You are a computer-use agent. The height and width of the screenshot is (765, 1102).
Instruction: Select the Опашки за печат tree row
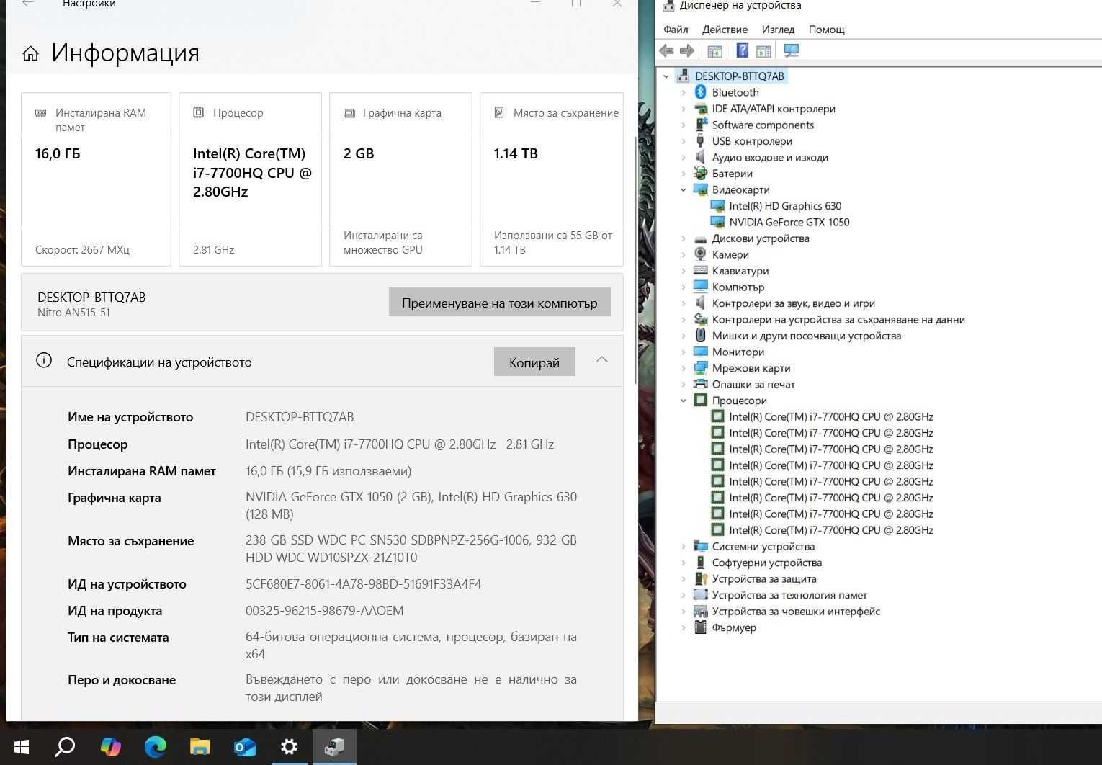point(753,385)
